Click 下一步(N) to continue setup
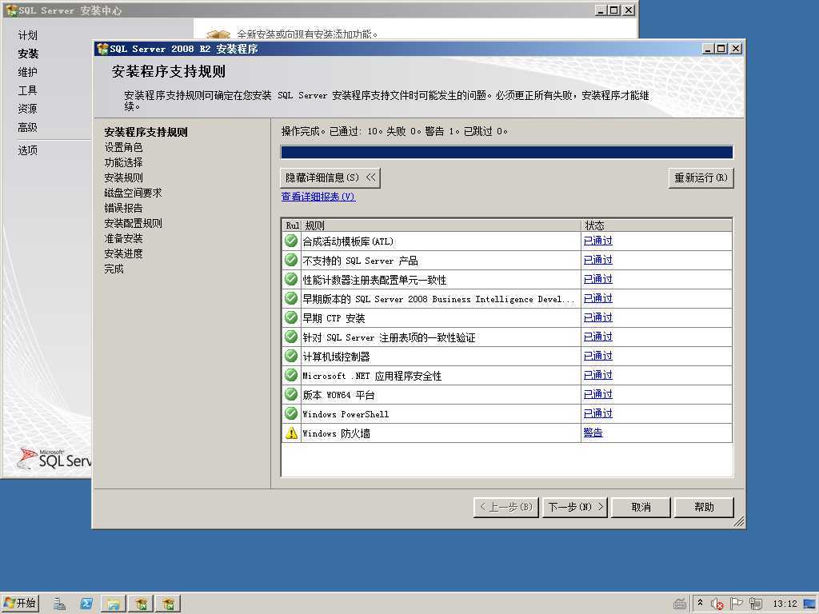819x614 pixels. point(575,507)
